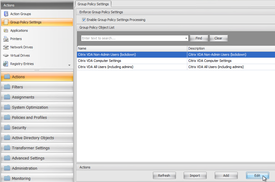
Task: Expand the Actions list scroll-down arrow
Action: click(70, 65)
